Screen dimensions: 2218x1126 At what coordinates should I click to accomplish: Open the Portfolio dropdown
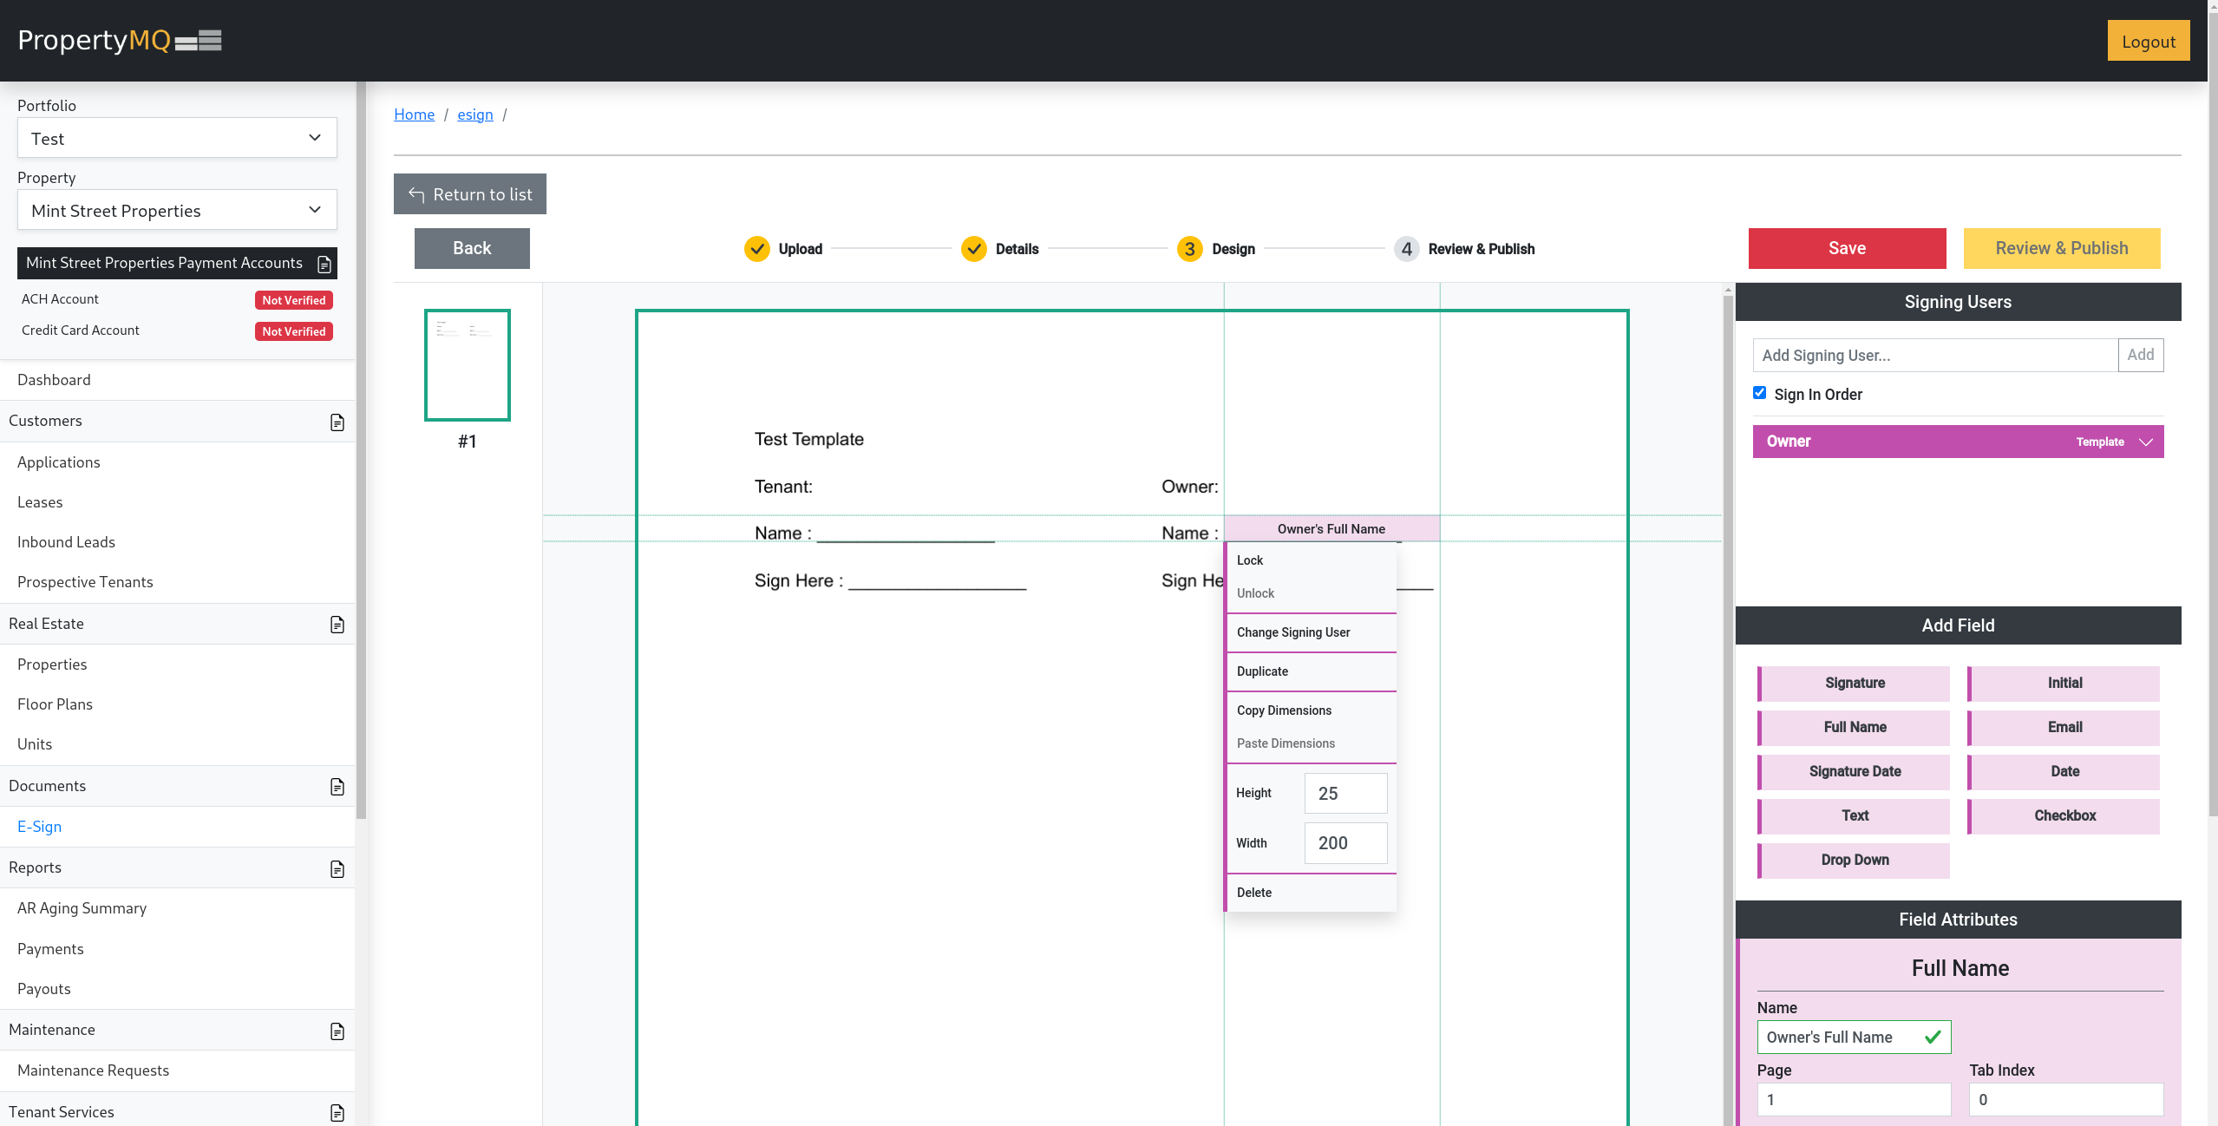177,138
